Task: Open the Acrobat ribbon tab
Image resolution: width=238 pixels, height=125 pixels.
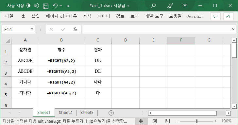Action: (x=195, y=16)
